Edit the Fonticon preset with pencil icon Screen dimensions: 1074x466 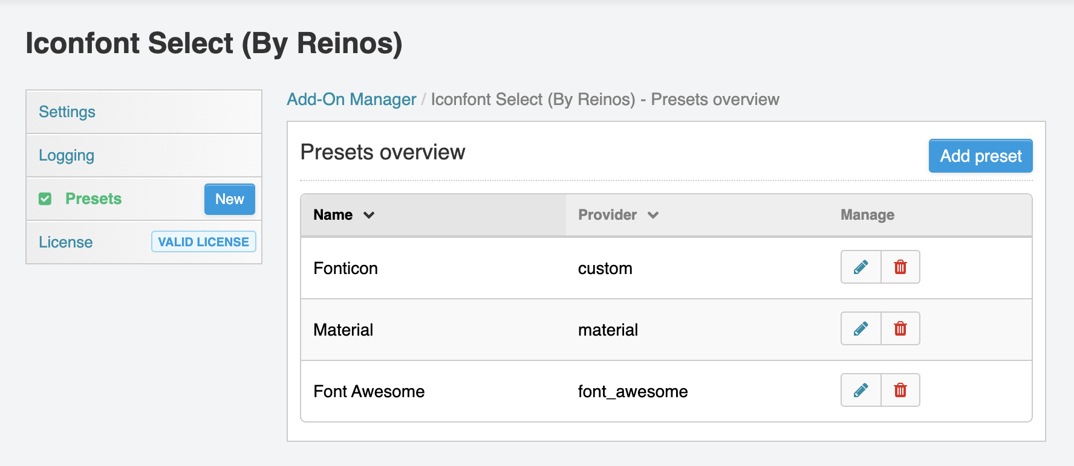click(861, 267)
